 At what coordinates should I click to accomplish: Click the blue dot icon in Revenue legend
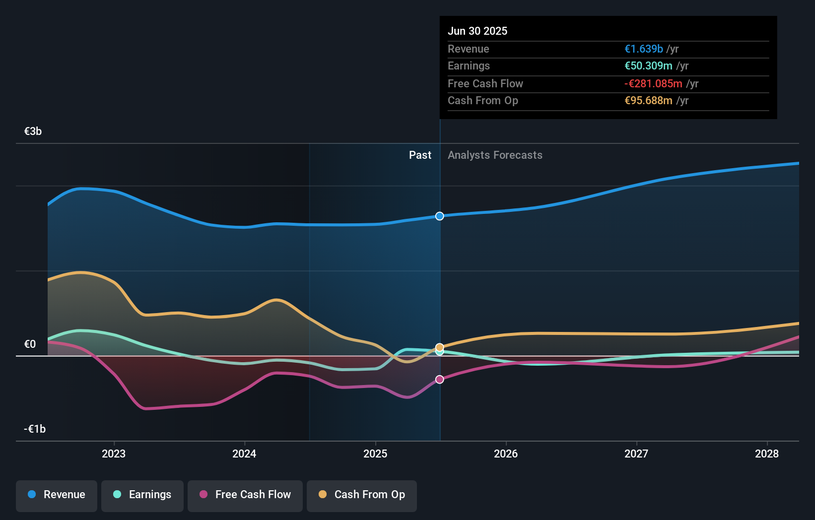pos(32,495)
